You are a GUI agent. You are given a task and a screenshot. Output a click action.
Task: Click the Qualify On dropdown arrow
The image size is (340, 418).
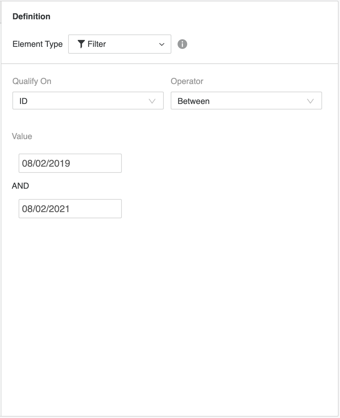pyautogui.click(x=152, y=101)
